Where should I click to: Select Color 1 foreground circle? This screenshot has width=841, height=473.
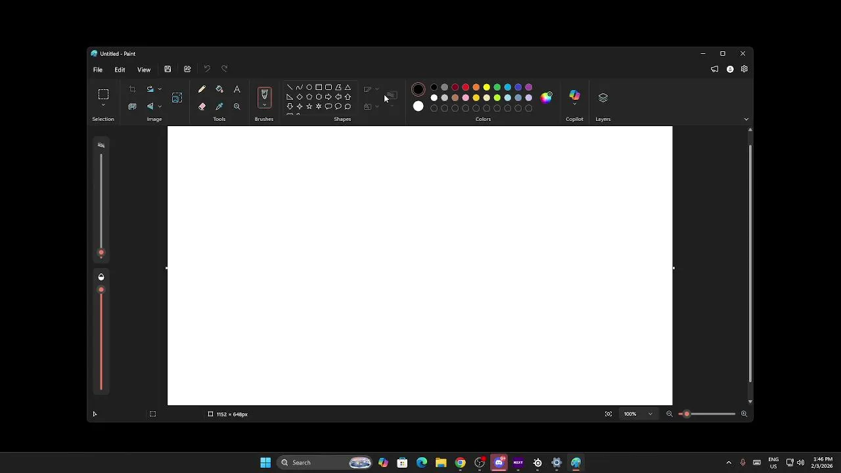[419, 89]
